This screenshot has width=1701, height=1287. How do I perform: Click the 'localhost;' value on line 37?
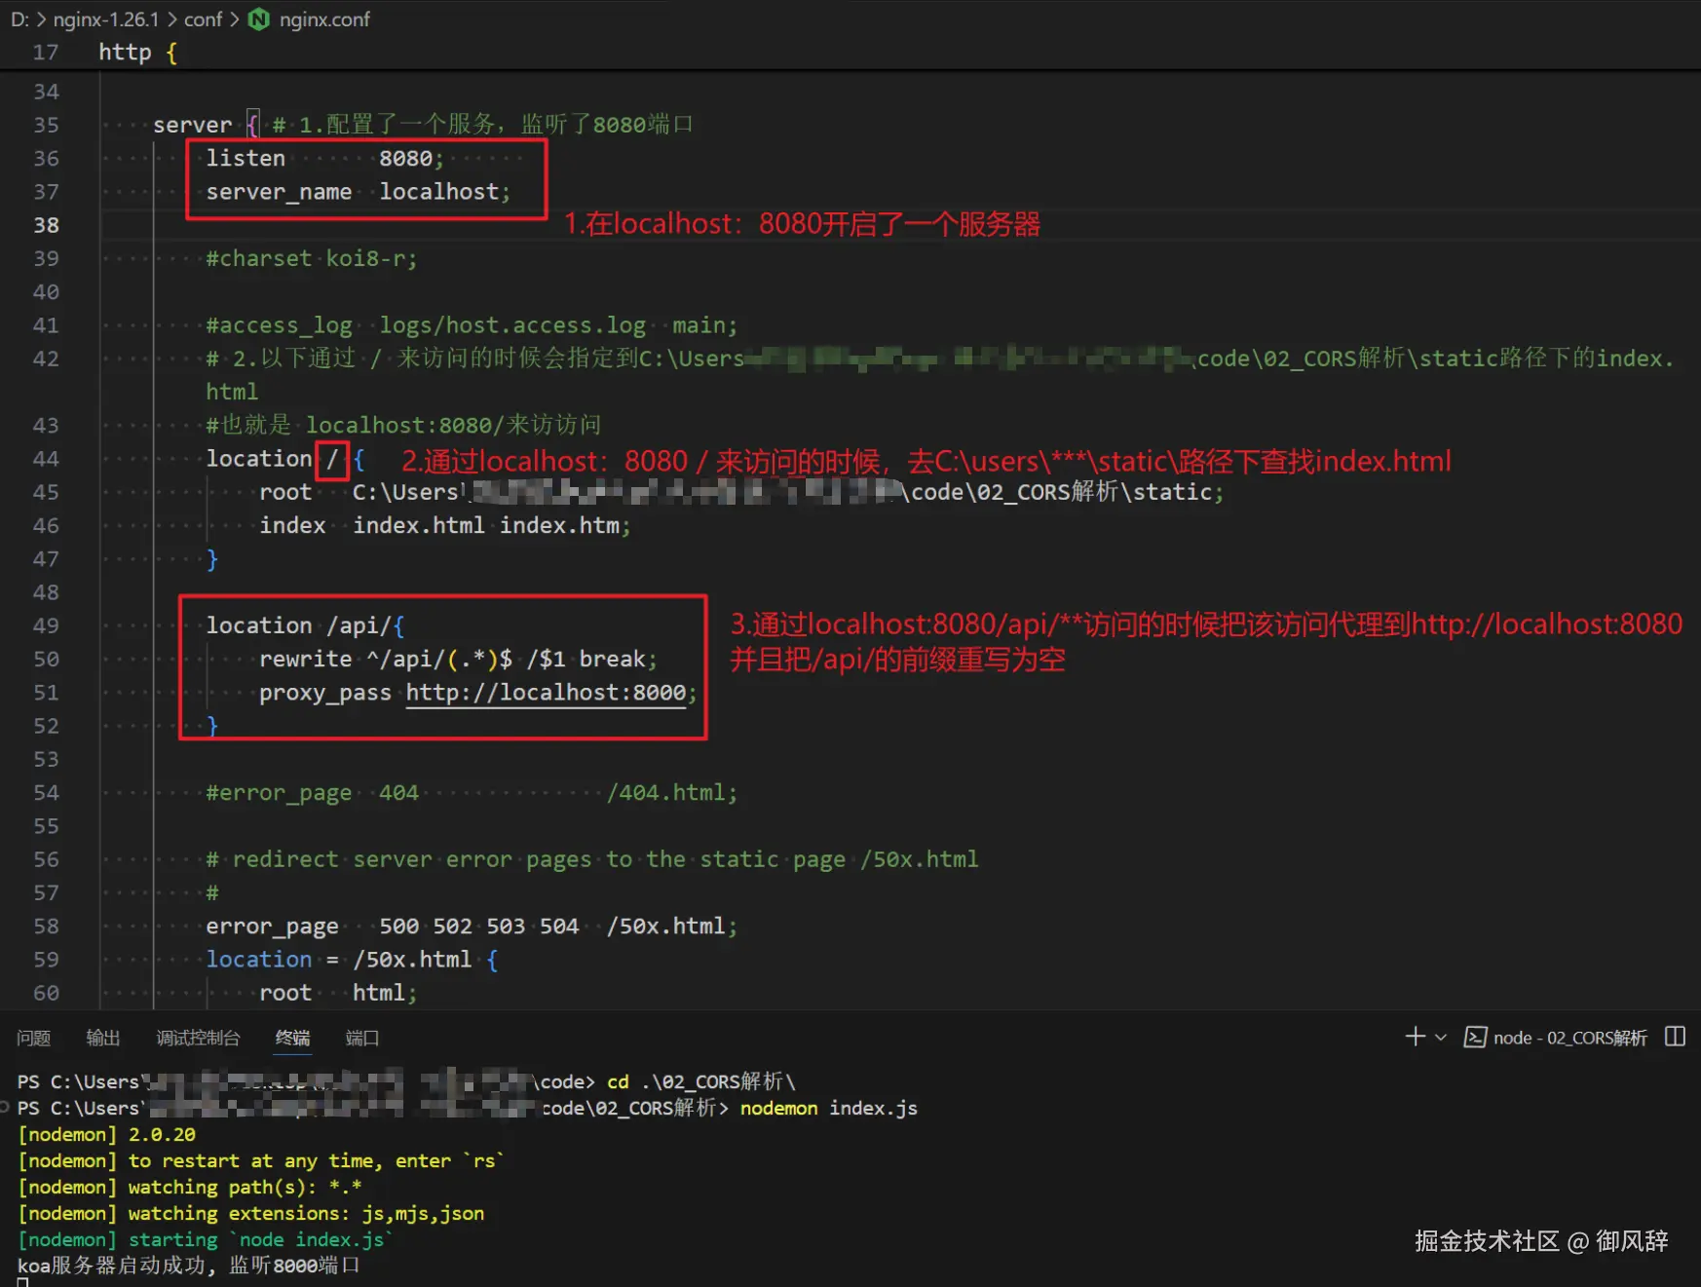pyautogui.click(x=444, y=192)
